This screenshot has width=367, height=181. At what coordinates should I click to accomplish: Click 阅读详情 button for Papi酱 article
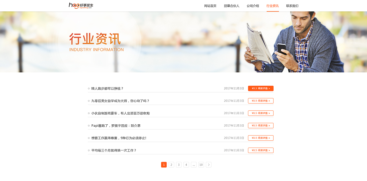click(261, 126)
